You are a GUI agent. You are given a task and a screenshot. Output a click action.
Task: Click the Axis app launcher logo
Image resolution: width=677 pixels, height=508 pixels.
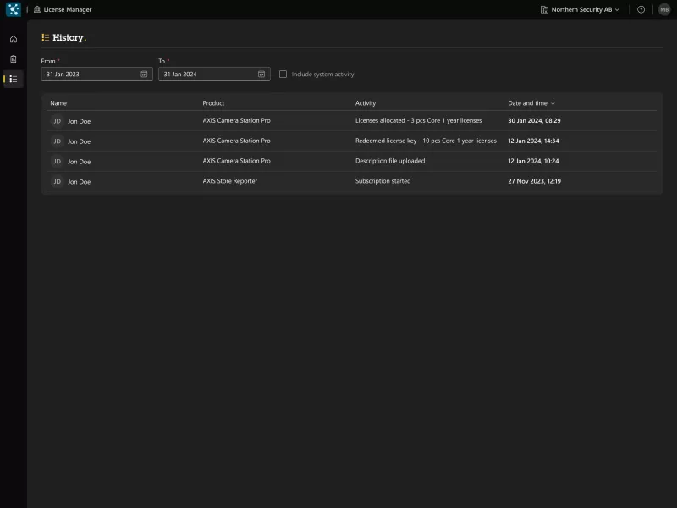coord(13,9)
